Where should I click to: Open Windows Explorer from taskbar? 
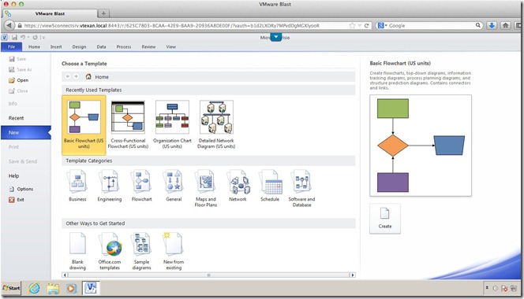tap(53, 288)
